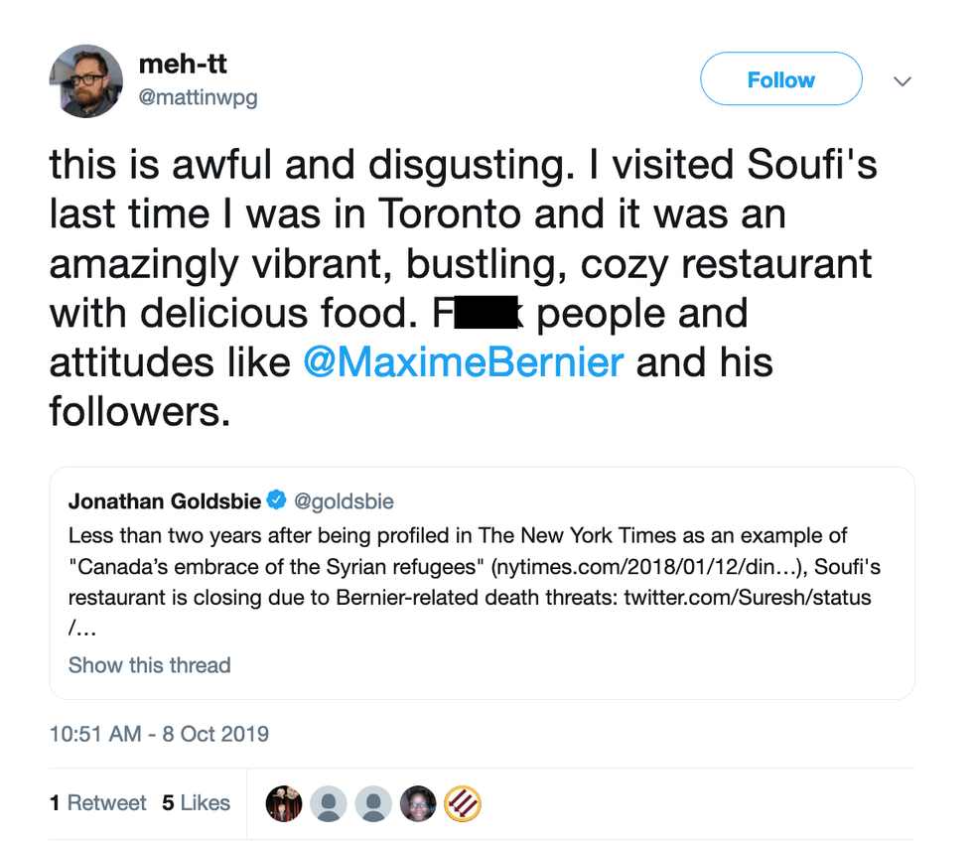This screenshot has height=846, width=973.
Task: Click the 10:51 AM - 8 Oct 2019 timestamp
Action: pos(159,735)
